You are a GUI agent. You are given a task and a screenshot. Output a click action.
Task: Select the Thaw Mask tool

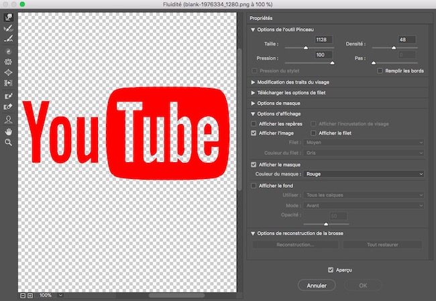coord(8,107)
